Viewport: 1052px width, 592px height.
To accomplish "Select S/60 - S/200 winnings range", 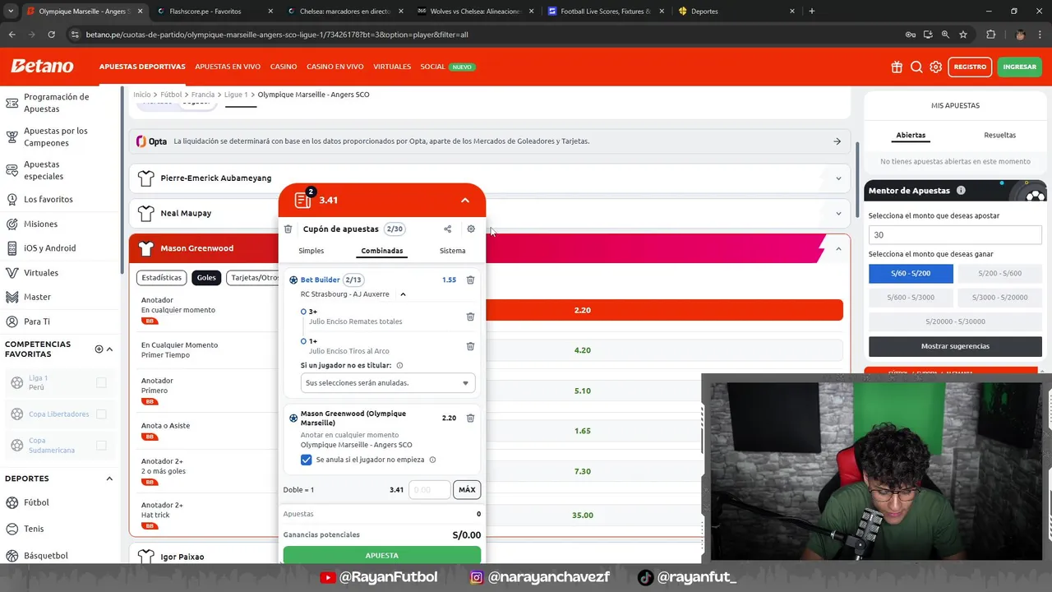I will coord(911,273).
